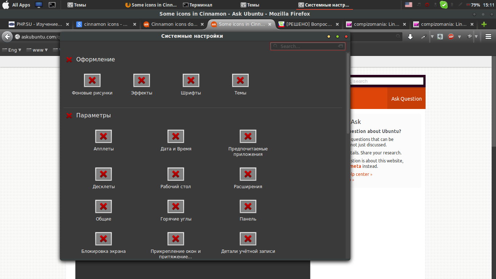The image size is (496, 279).
Task: Click the Adblock Plus toolbar icon
Action: click(x=451, y=37)
